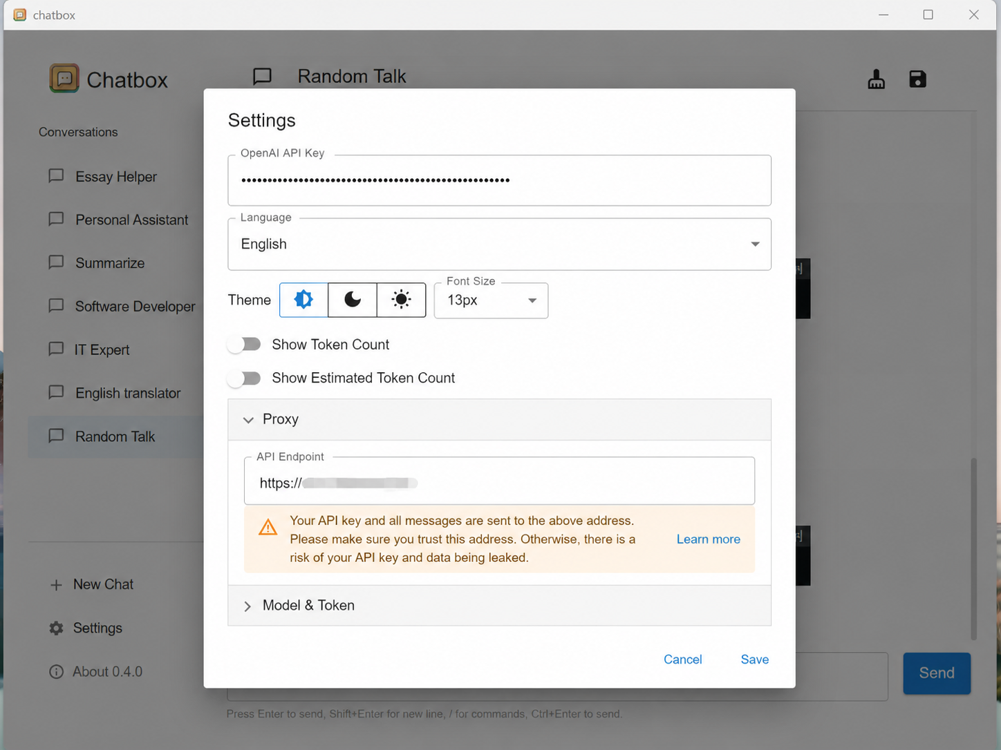The width and height of the screenshot is (1001, 750).
Task: Maximize the chatbox window
Action: point(928,15)
